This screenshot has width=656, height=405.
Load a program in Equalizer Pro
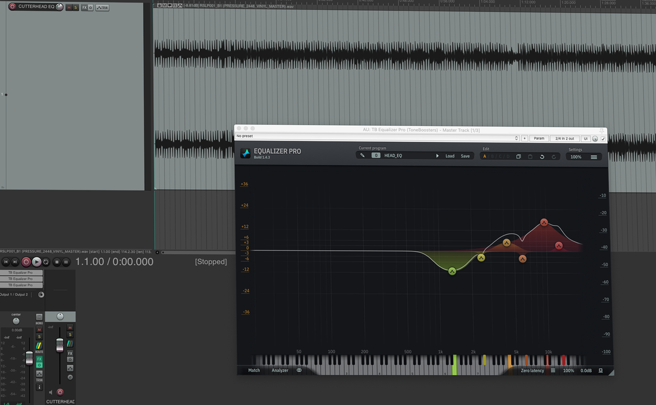[450, 156]
